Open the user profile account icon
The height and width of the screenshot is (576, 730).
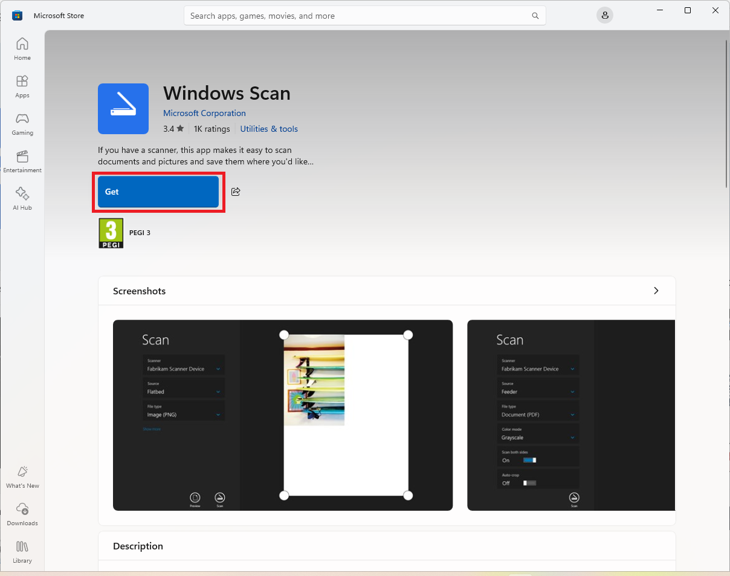(x=604, y=16)
